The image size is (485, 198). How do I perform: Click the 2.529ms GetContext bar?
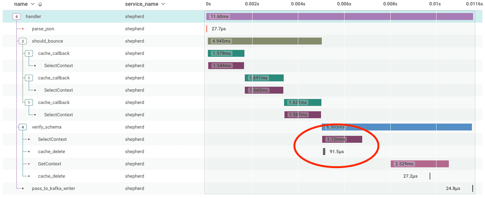[x=420, y=164]
